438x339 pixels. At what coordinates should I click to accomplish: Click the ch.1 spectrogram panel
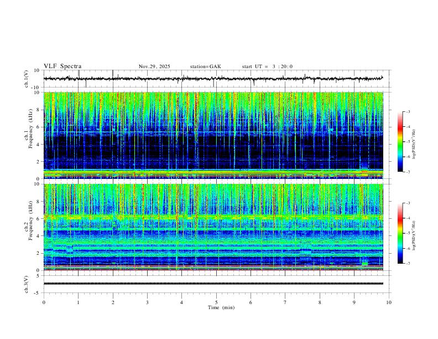tap(213, 135)
